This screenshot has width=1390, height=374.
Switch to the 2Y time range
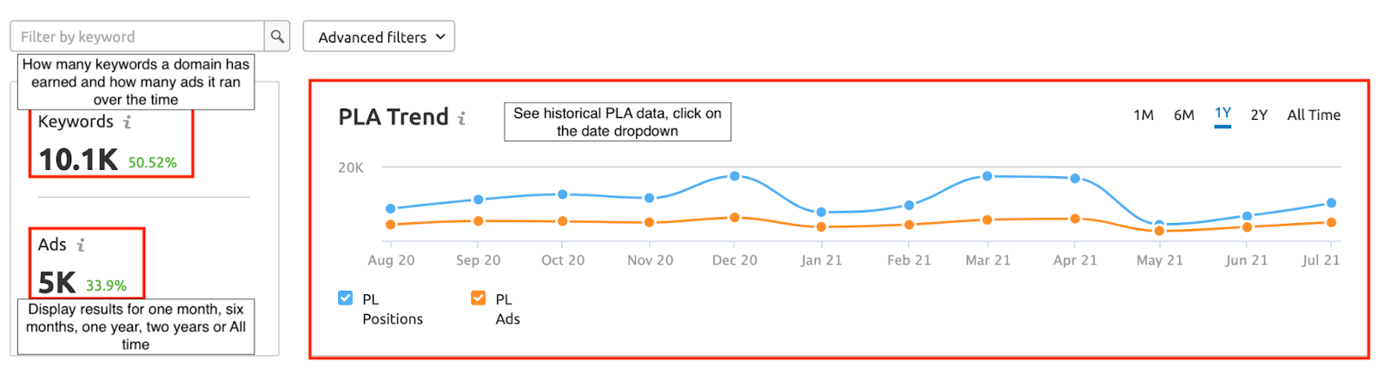[1259, 115]
